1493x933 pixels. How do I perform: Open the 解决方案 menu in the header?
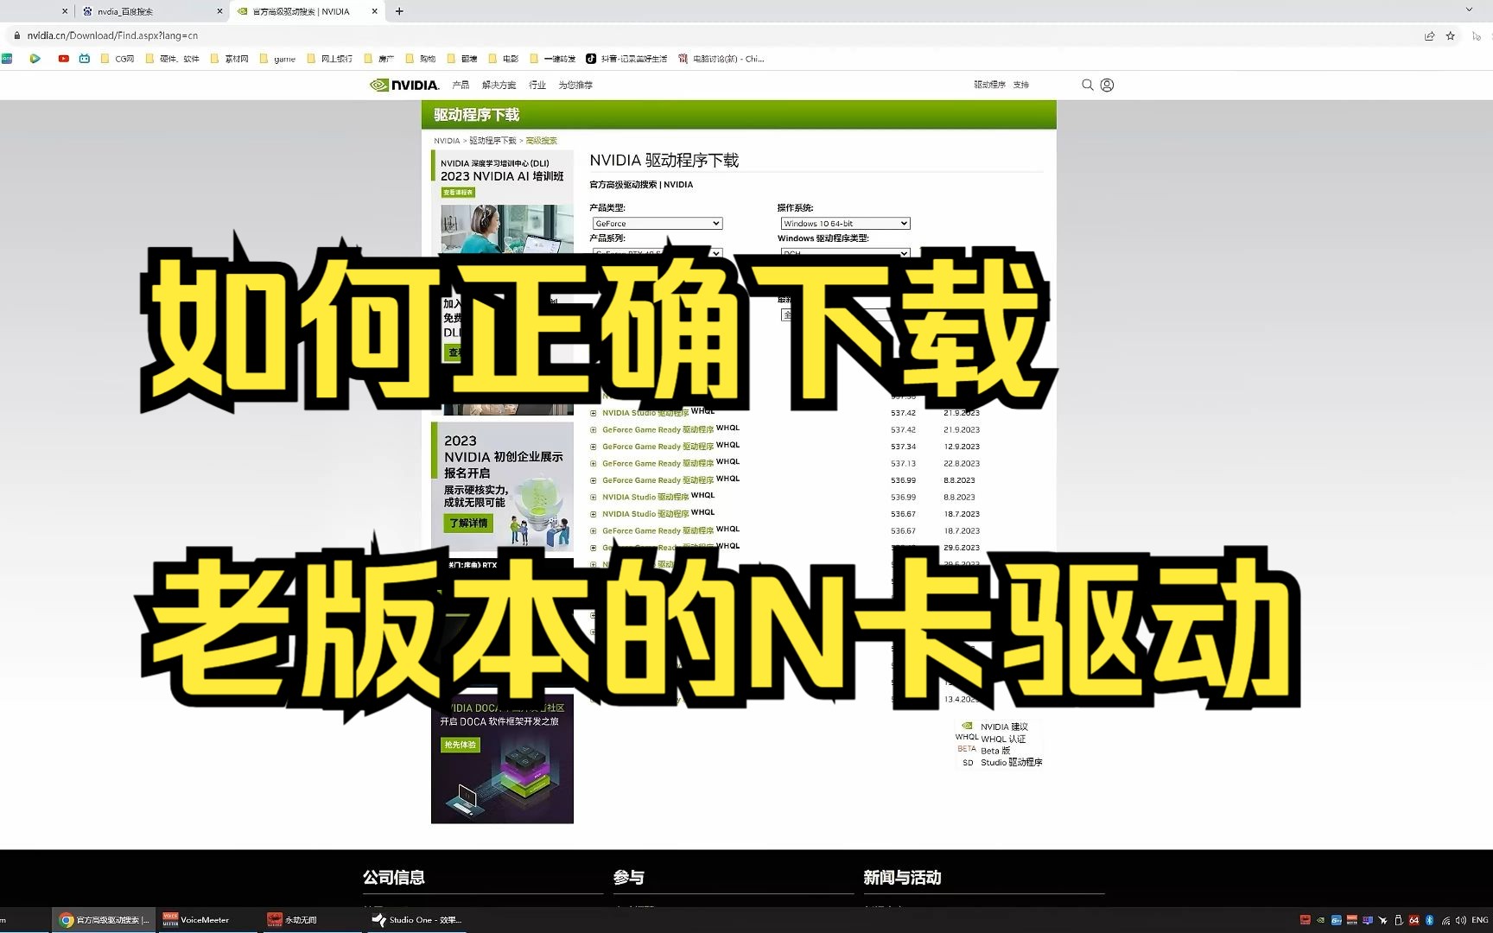(x=499, y=85)
